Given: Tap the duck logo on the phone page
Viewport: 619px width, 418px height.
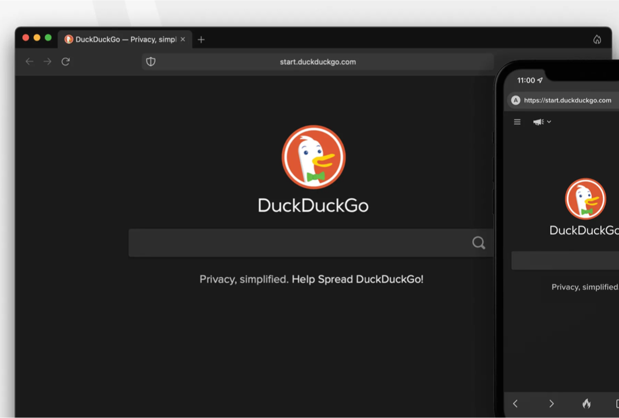Looking at the screenshot, I should [585, 198].
